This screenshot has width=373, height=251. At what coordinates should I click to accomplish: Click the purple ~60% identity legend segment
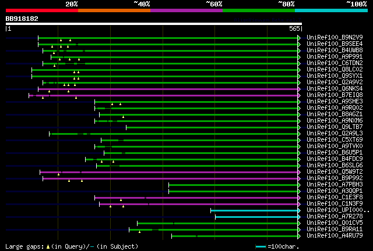(x=186, y=10)
